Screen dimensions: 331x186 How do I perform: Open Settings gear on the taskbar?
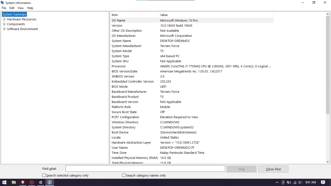tap(40, 182)
